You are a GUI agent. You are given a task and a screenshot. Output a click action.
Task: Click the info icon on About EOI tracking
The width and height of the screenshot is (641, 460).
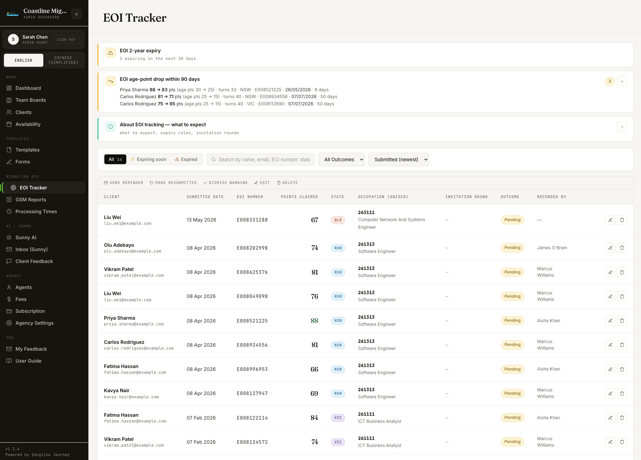(110, 127)
